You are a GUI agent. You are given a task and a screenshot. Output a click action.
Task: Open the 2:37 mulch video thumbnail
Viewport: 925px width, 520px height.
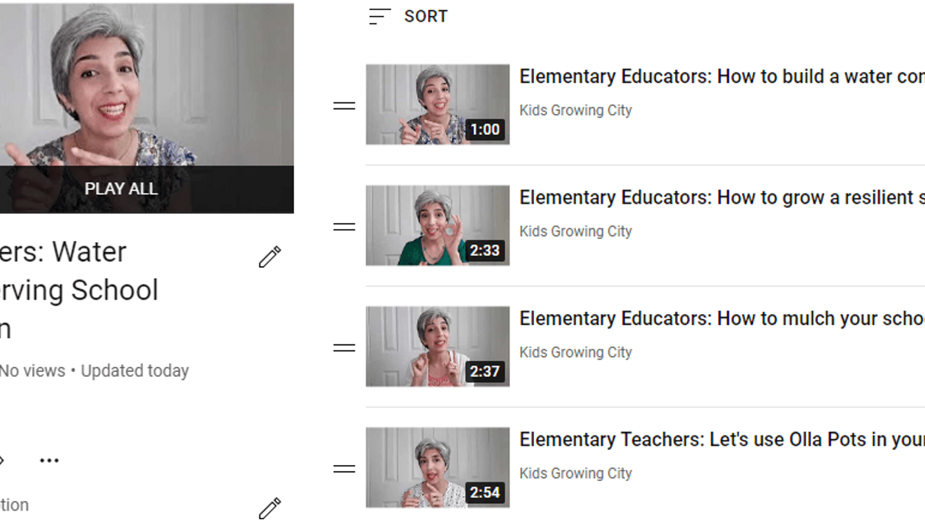pyautogui.click(x=437, y=347)
